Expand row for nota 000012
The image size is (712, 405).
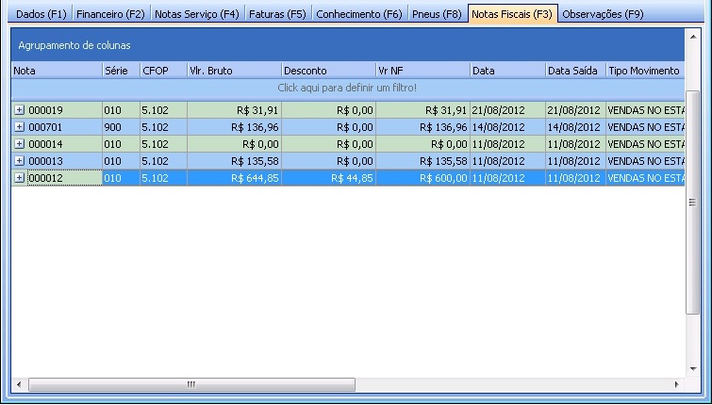pos(19,178)
